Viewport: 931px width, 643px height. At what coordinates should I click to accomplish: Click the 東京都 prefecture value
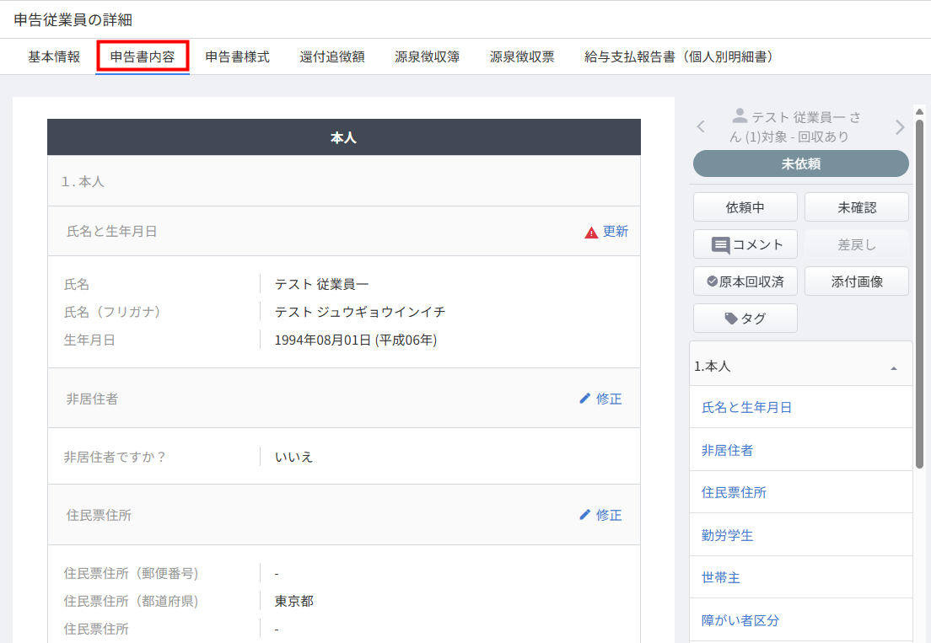pyautogui.click(x=293, y=601)
